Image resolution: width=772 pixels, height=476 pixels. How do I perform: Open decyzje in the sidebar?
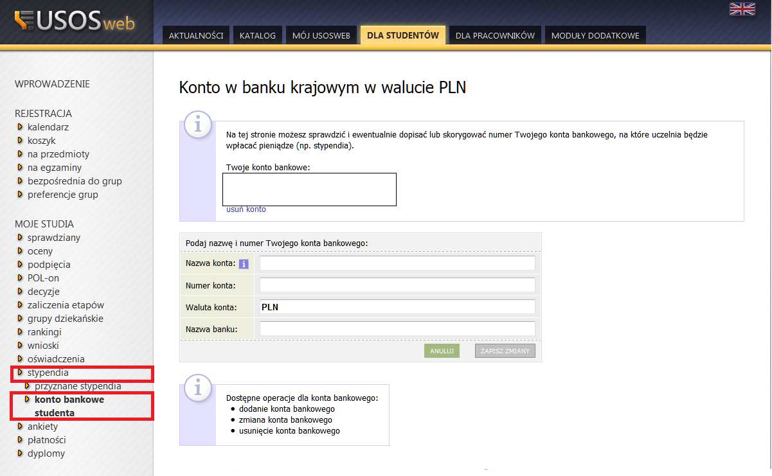[x=44, y=292]
